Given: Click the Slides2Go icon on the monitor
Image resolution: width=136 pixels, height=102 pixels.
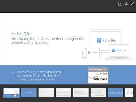Looking at the screenshot, I should pyautogui.click(x=99, y=40).
